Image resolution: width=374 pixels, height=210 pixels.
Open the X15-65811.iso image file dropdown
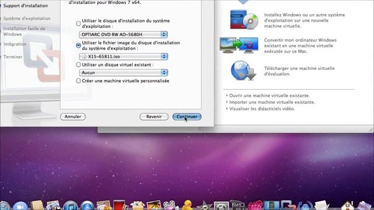(123, 57)
